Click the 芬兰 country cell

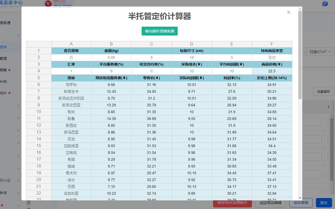coord(71,139)
